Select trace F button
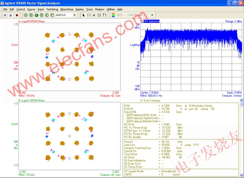 click(52, 15)
